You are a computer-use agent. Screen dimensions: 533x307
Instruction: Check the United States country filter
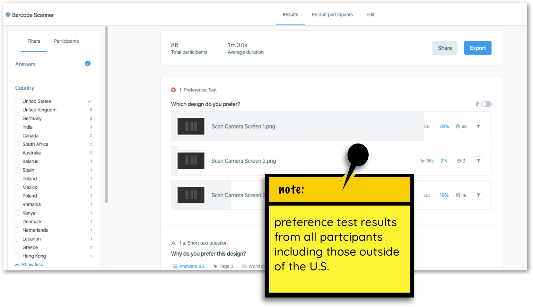(17, 101)
